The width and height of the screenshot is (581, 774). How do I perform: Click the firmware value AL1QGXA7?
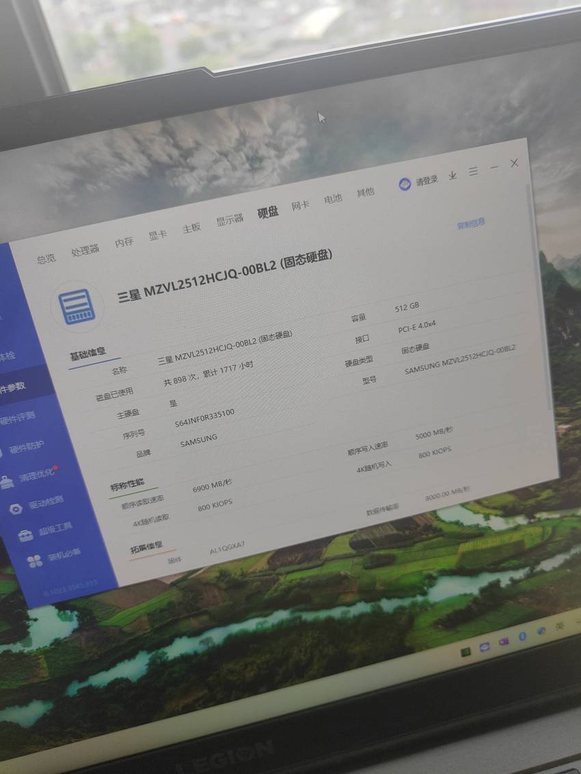click(227, 548)
